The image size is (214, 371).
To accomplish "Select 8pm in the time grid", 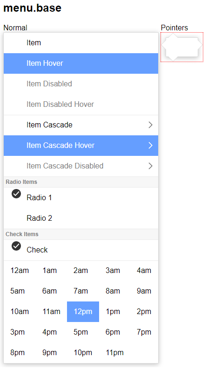I will click(x=18, y=353).
